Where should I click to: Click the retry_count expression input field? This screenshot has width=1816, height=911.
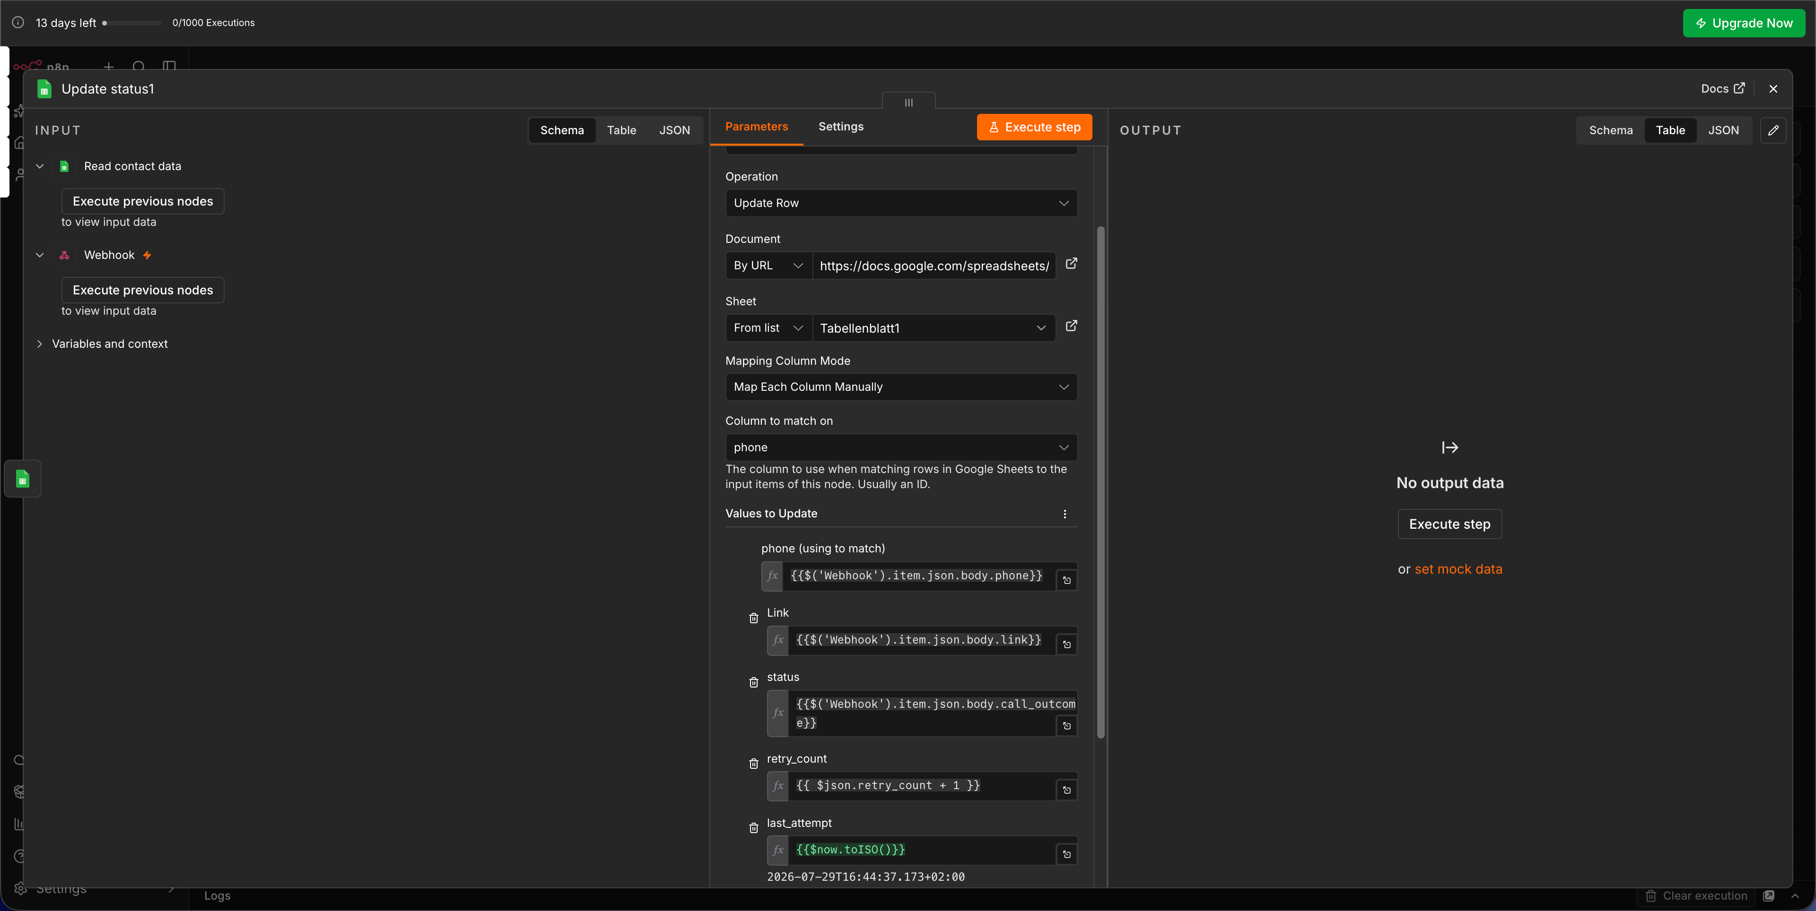click(921, 786)
